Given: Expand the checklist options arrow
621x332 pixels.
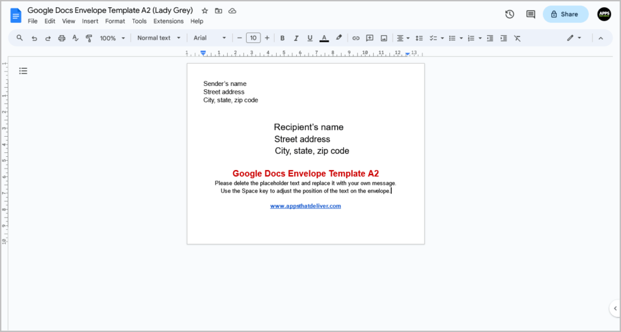Looking at the screenshot, I should click(442, 38).
